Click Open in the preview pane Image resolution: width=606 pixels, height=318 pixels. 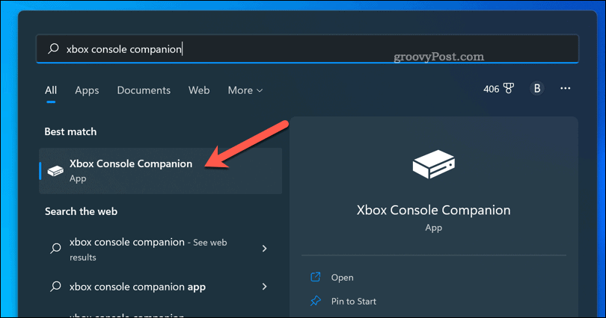342,278
